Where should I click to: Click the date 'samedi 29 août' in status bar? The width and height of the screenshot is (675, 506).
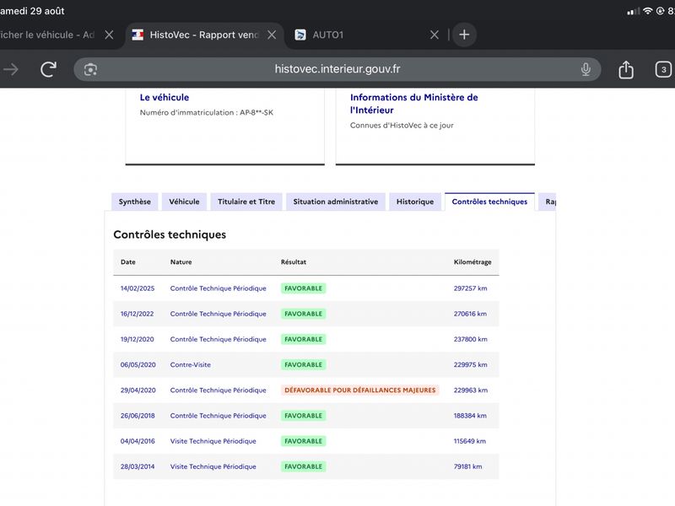click(x=32, y=11)
